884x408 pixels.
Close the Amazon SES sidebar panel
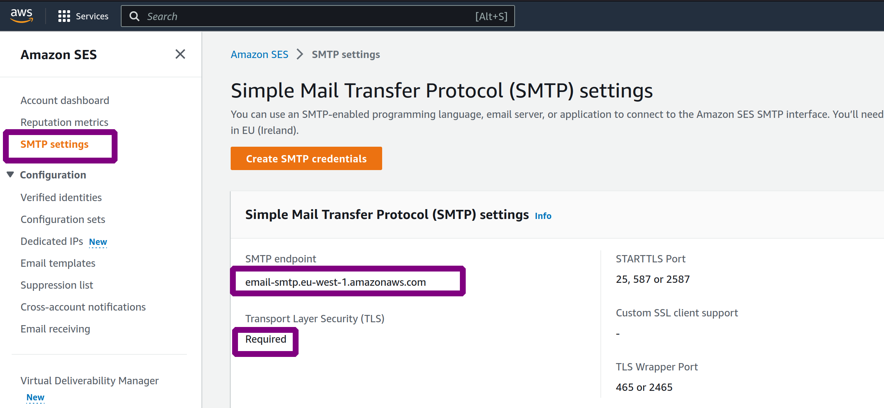(180, 54)
